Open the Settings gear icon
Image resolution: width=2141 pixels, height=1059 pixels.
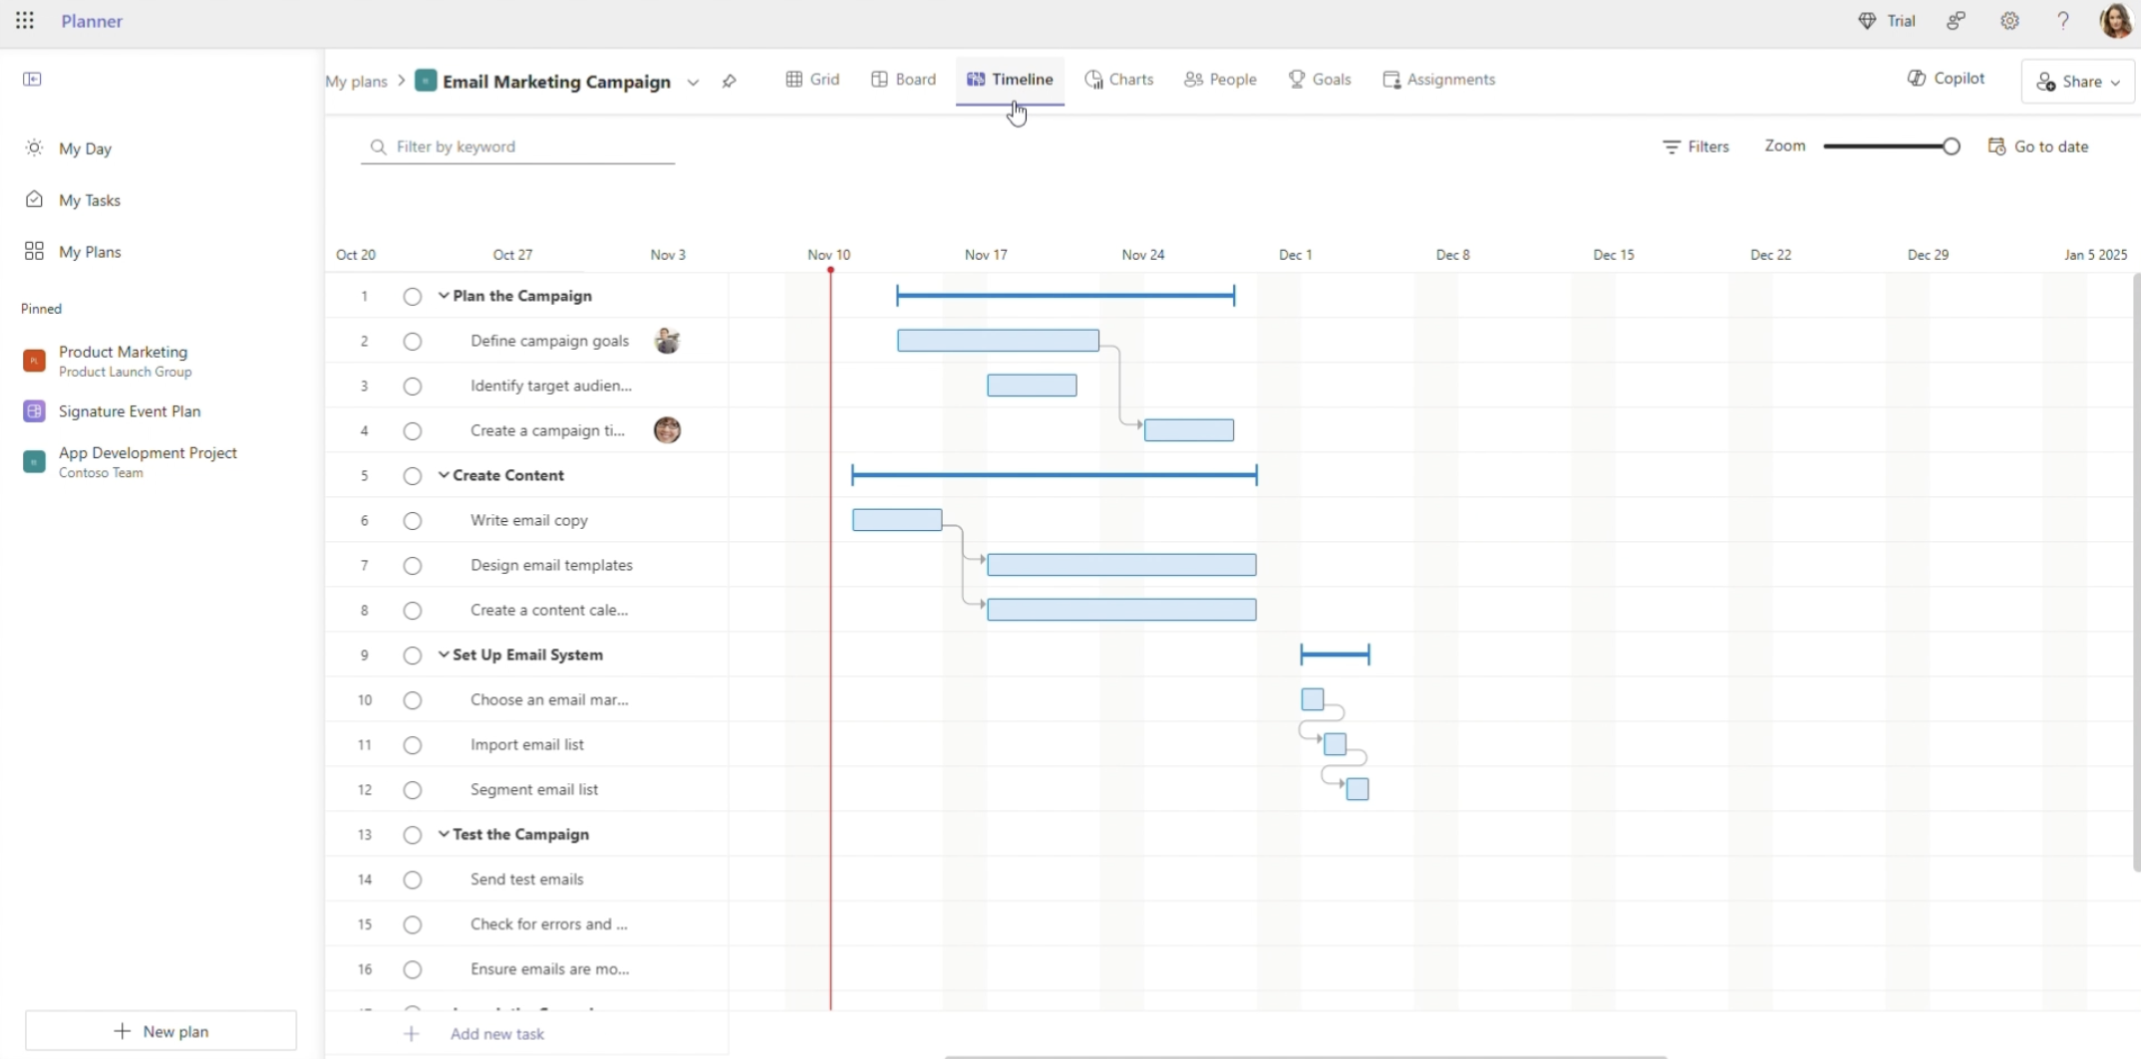coord(2009,21)
